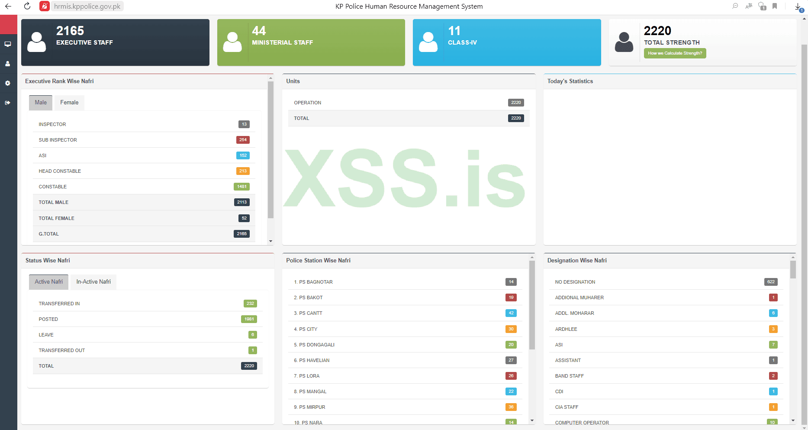Click the address bar showing hrmis.kppolice.gov.pk
This screenshot has width=808, height=430.
point(87,6)
